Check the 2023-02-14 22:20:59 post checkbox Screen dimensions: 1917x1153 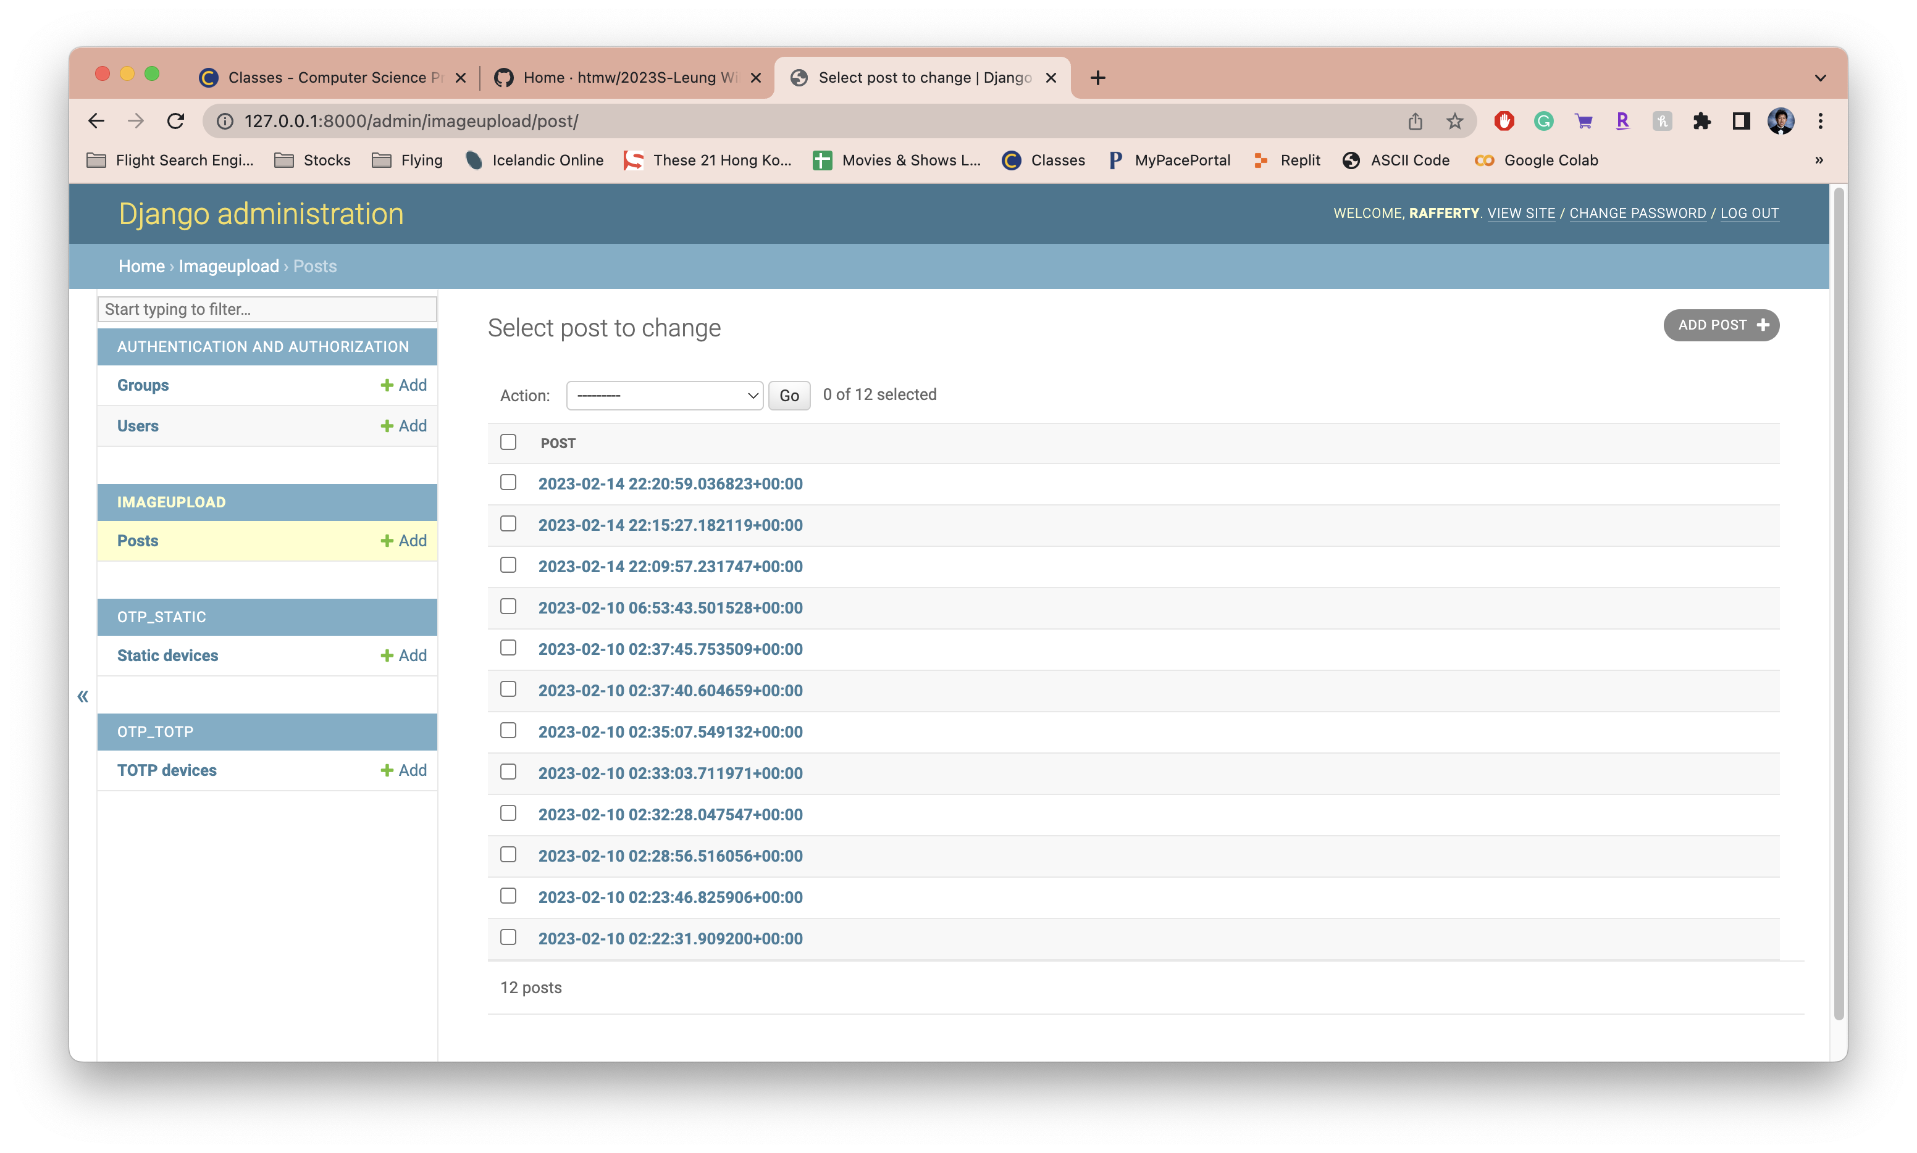pyautogui.click(x=508, y=483)
